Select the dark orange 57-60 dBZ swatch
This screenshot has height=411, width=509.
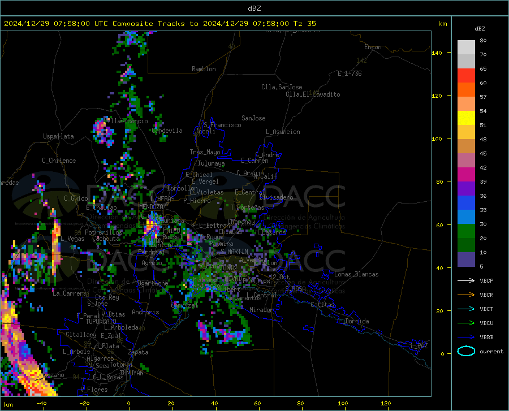(x=466, y=90)
